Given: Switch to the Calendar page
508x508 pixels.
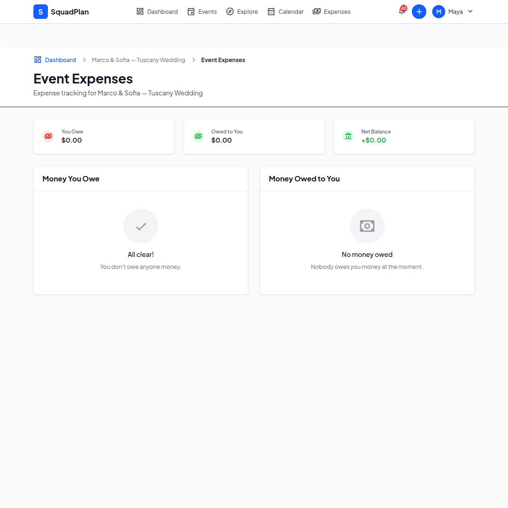Looking at the screenshot, I should click(286, 12).
